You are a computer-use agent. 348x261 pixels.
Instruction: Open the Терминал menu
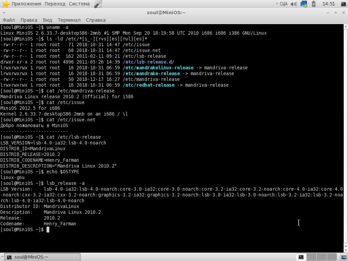coord(69,20)
